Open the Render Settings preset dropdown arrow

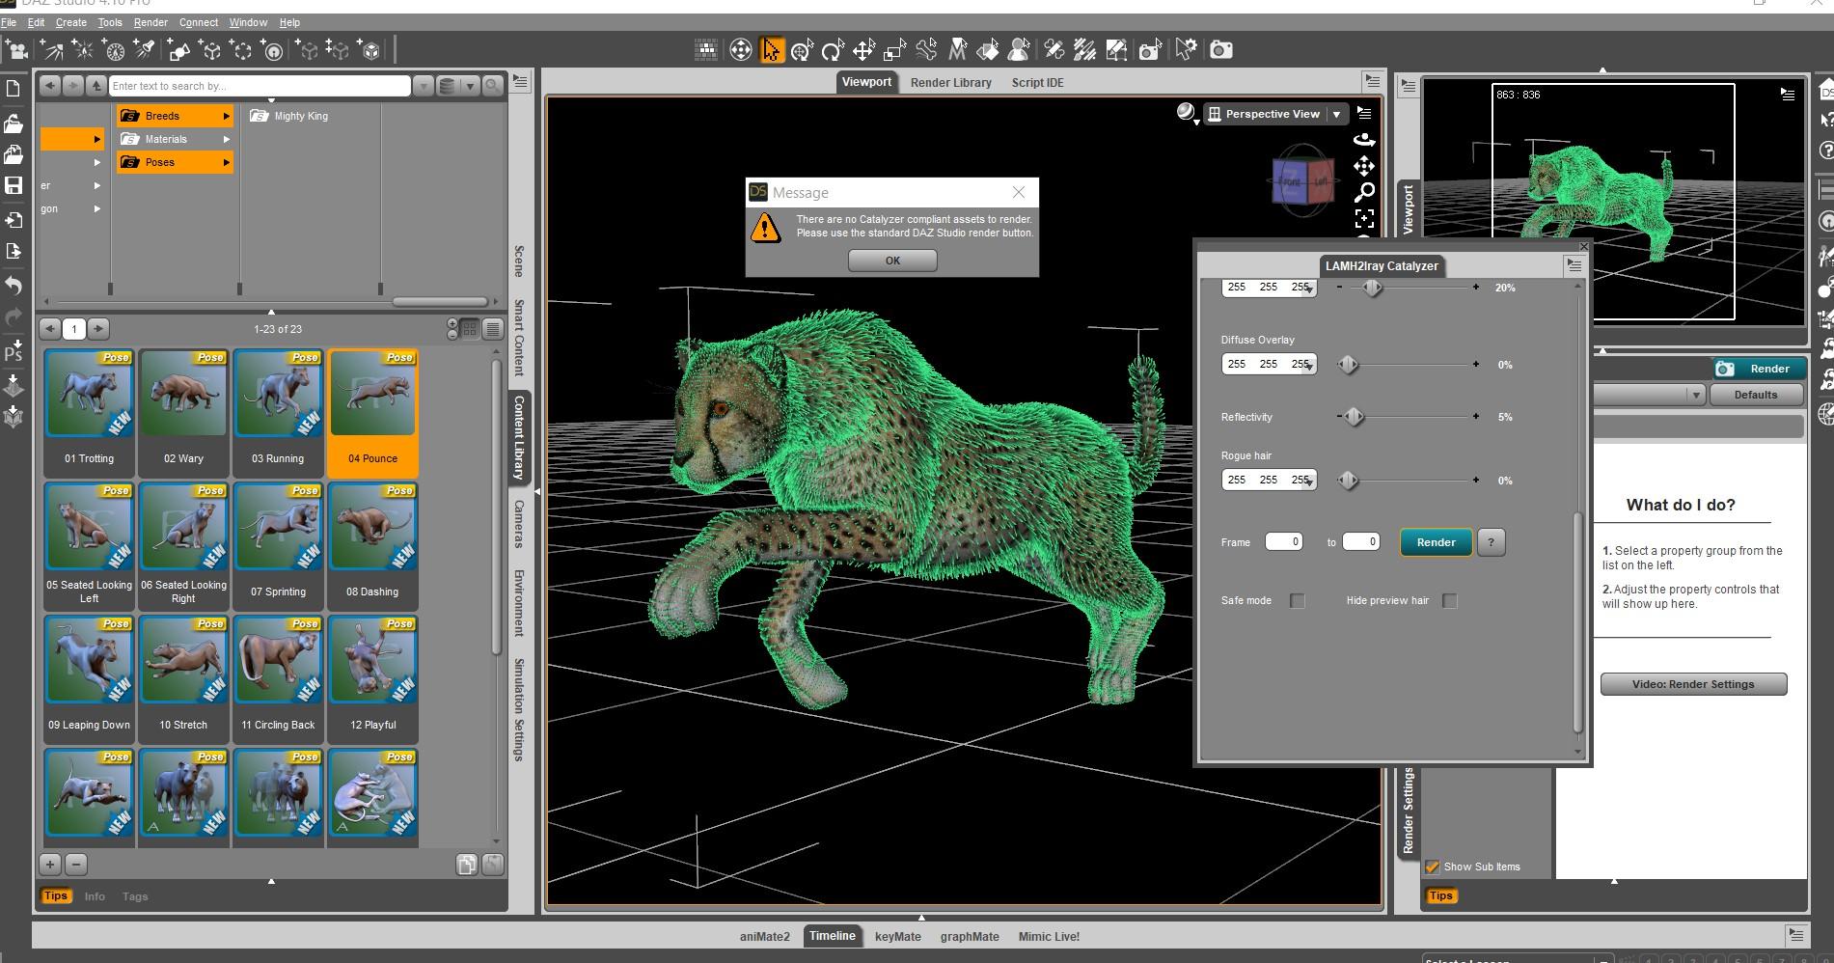coord(1695,395)
